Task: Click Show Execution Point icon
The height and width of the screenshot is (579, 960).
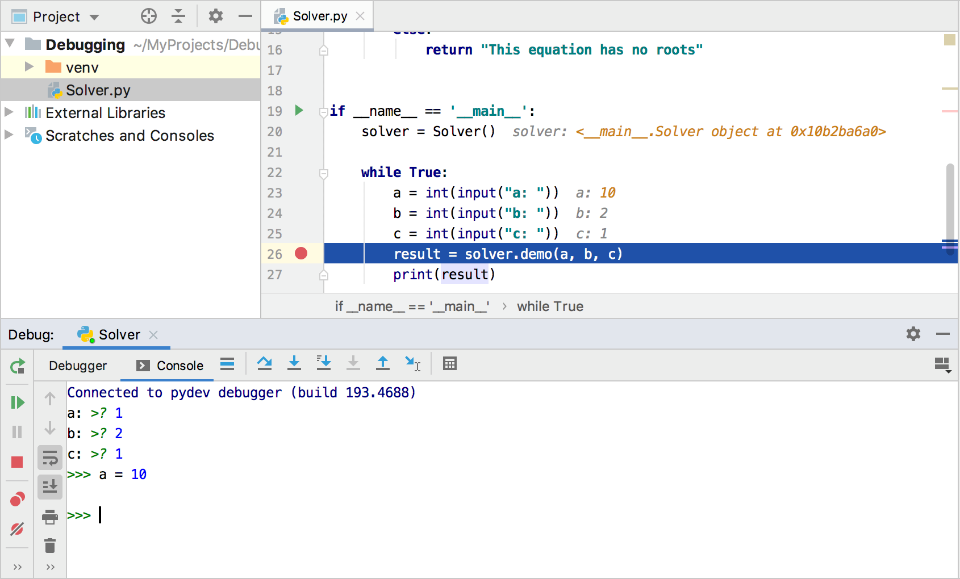Action: (227, 363)
